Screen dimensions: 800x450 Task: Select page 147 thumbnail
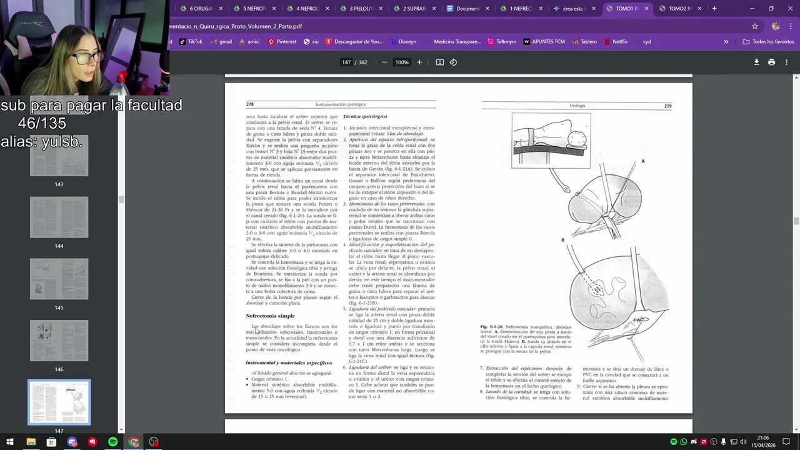tap(59, 402)
